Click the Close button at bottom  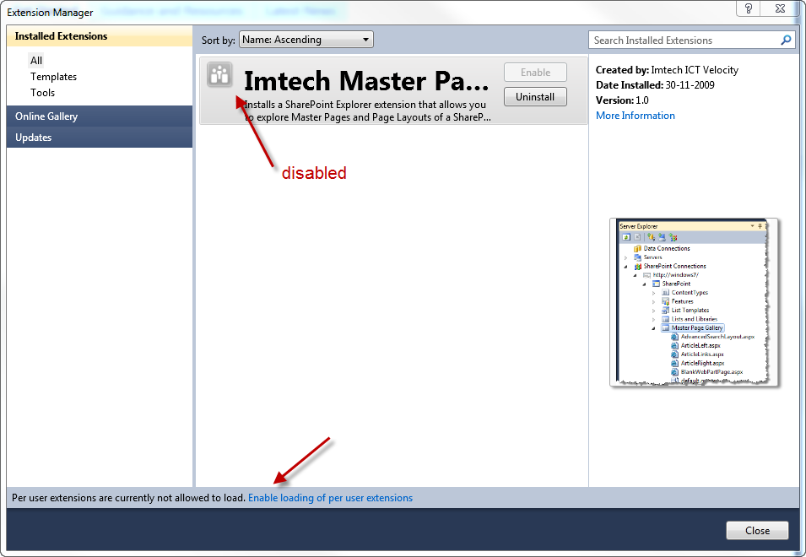pyautogui.click(x=757, y=530)
